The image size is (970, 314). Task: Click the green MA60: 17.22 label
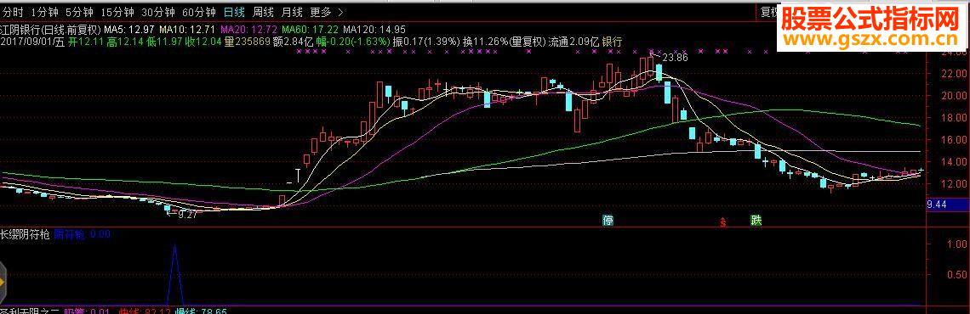(x=310, y=29)
